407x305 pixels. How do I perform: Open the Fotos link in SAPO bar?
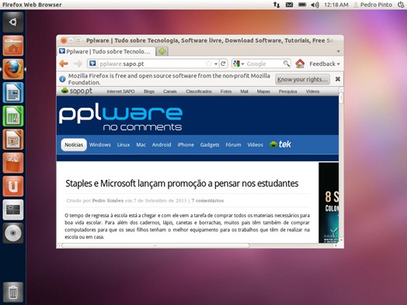226,92
